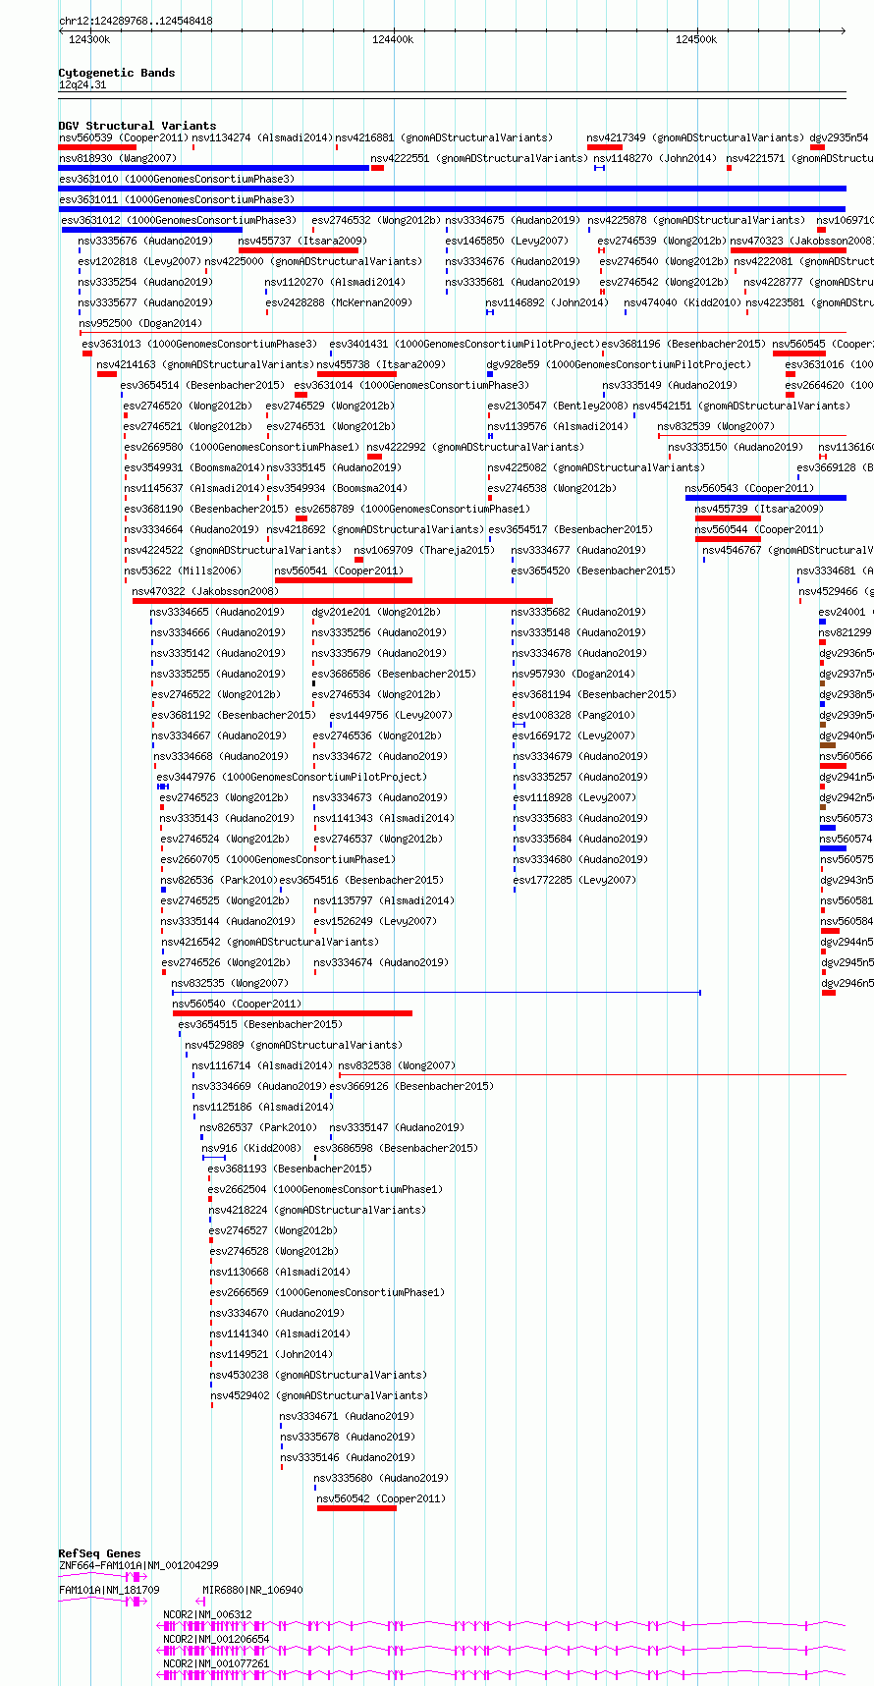Click the 124500k scale label

coord(696,39)
